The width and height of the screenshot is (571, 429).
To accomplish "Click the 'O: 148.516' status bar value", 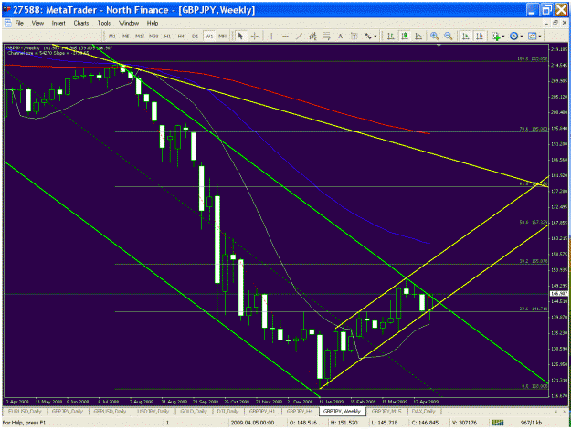I will (302, 423).
